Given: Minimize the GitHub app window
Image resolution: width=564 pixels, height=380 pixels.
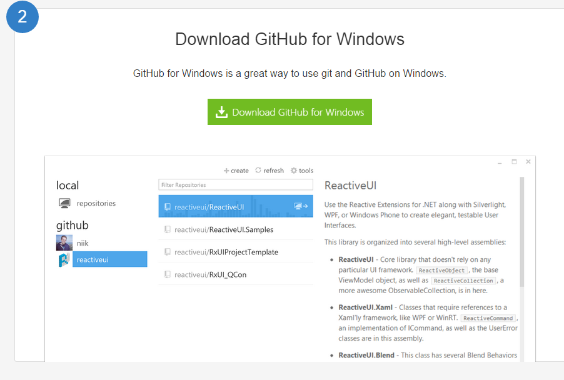Looking at the screenshot, I should tap(499, 162).
